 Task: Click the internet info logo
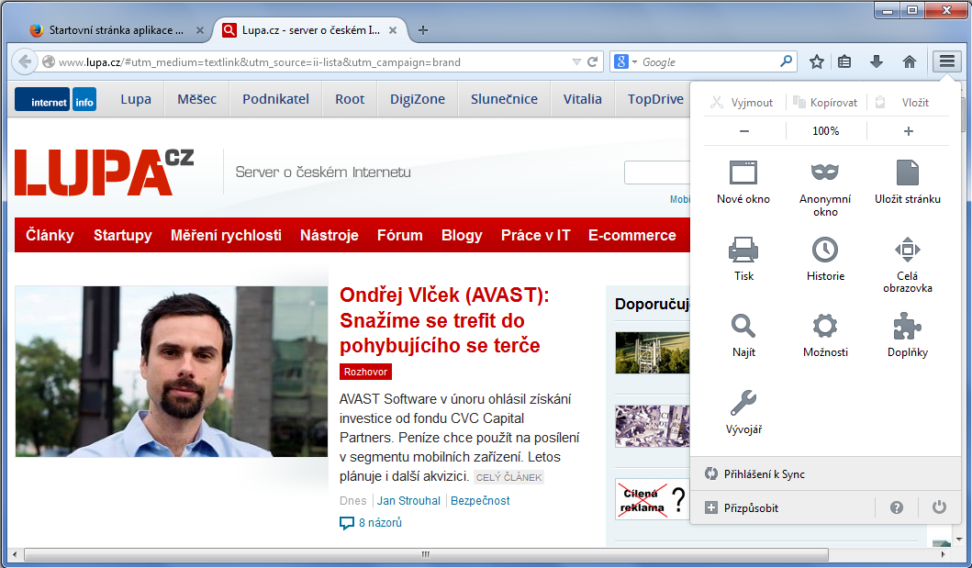55,99
